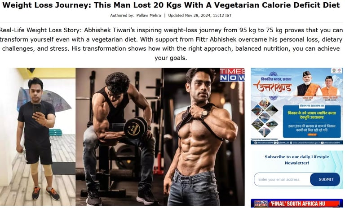
Task: Click the Updated Nov 28, 2024 timestamp
Action: (x=200, y=15)
